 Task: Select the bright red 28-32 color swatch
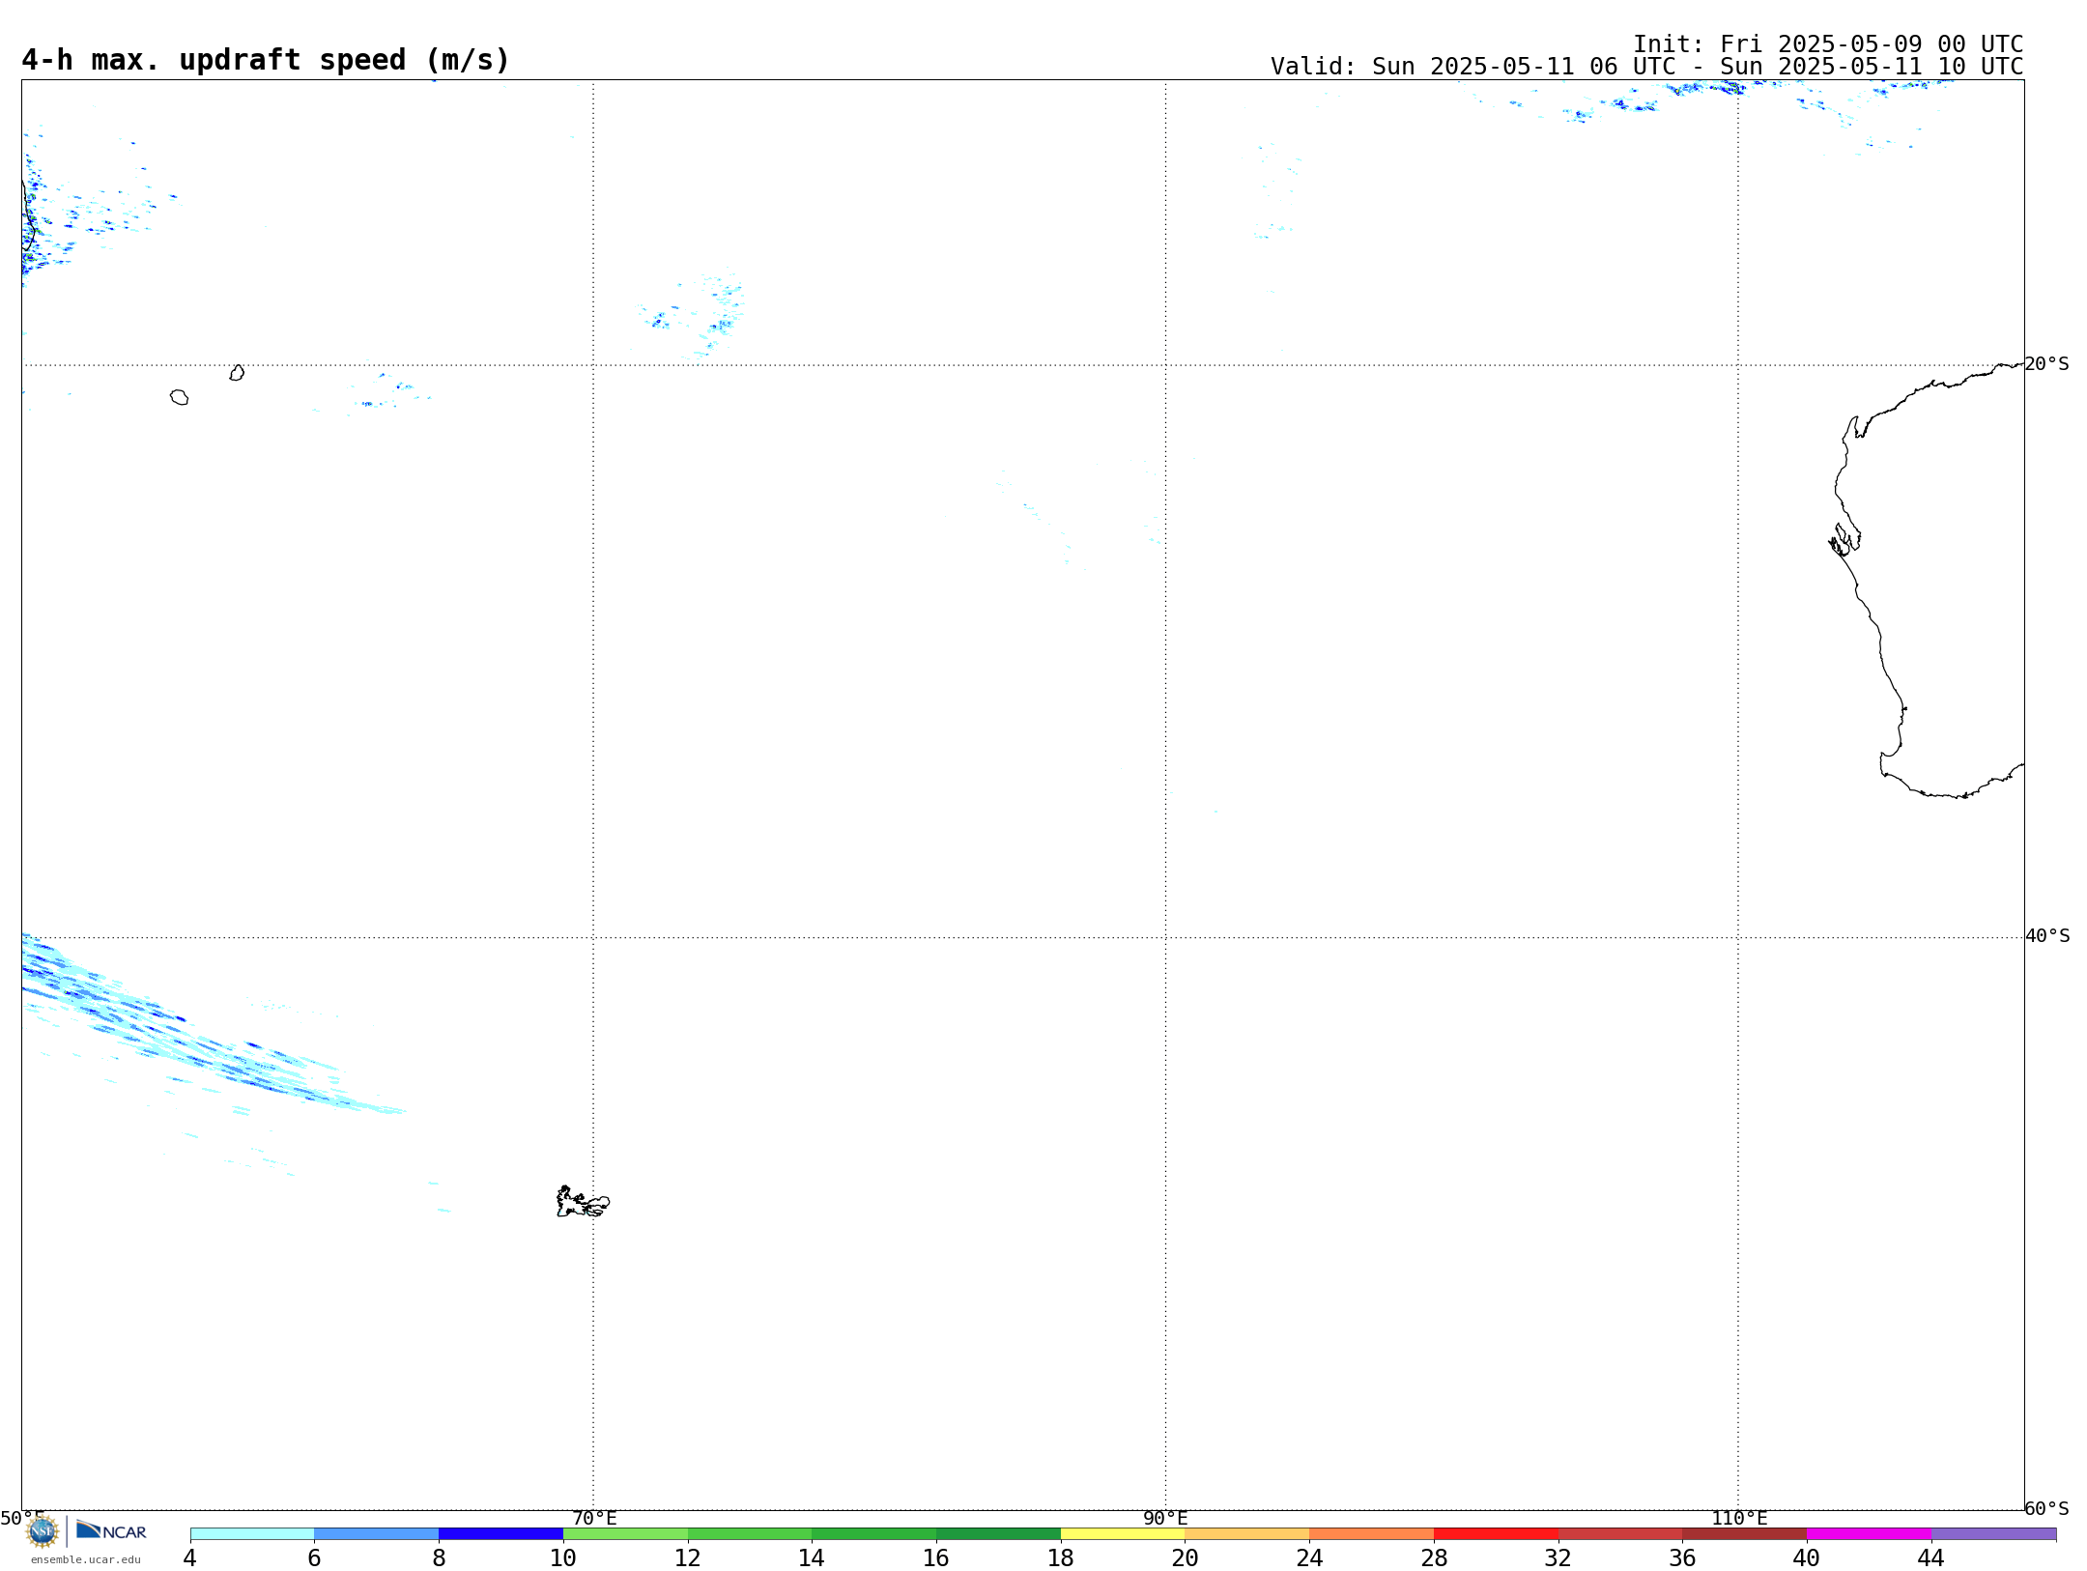pyautogui.click(x=1496, y=1533)
